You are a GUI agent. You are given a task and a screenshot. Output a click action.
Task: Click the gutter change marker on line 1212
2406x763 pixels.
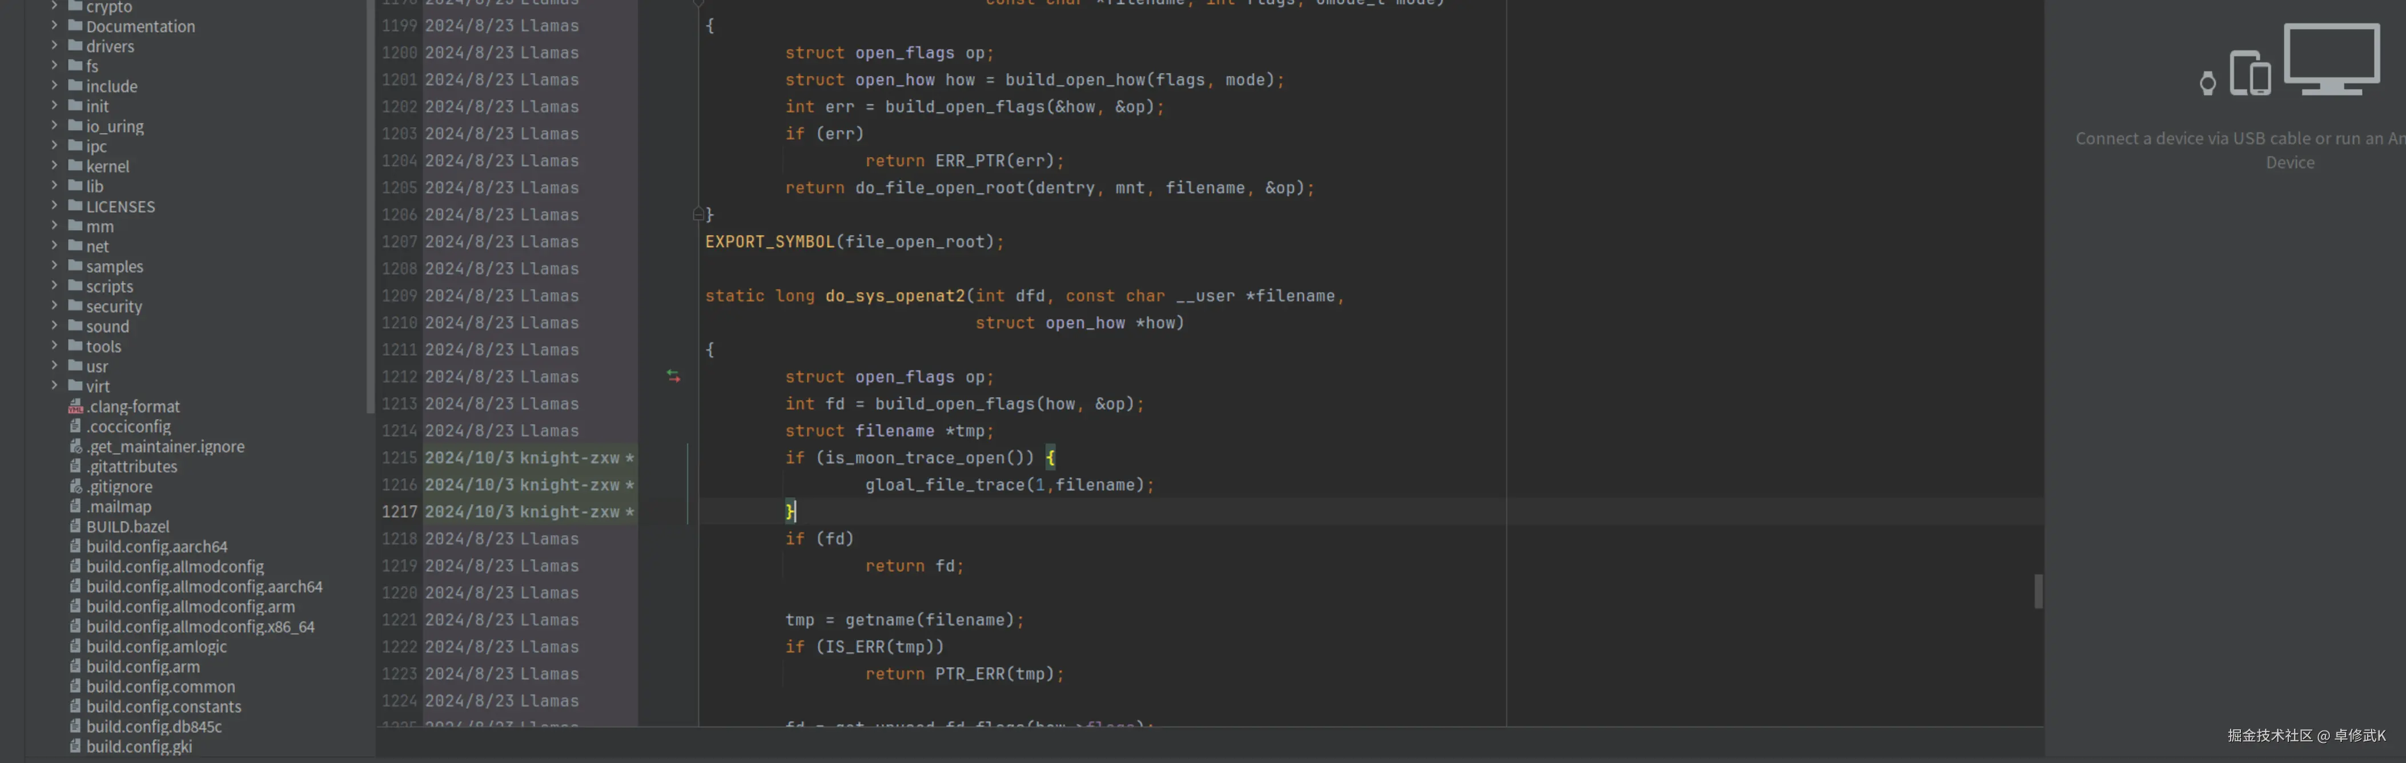coord(673,376)
